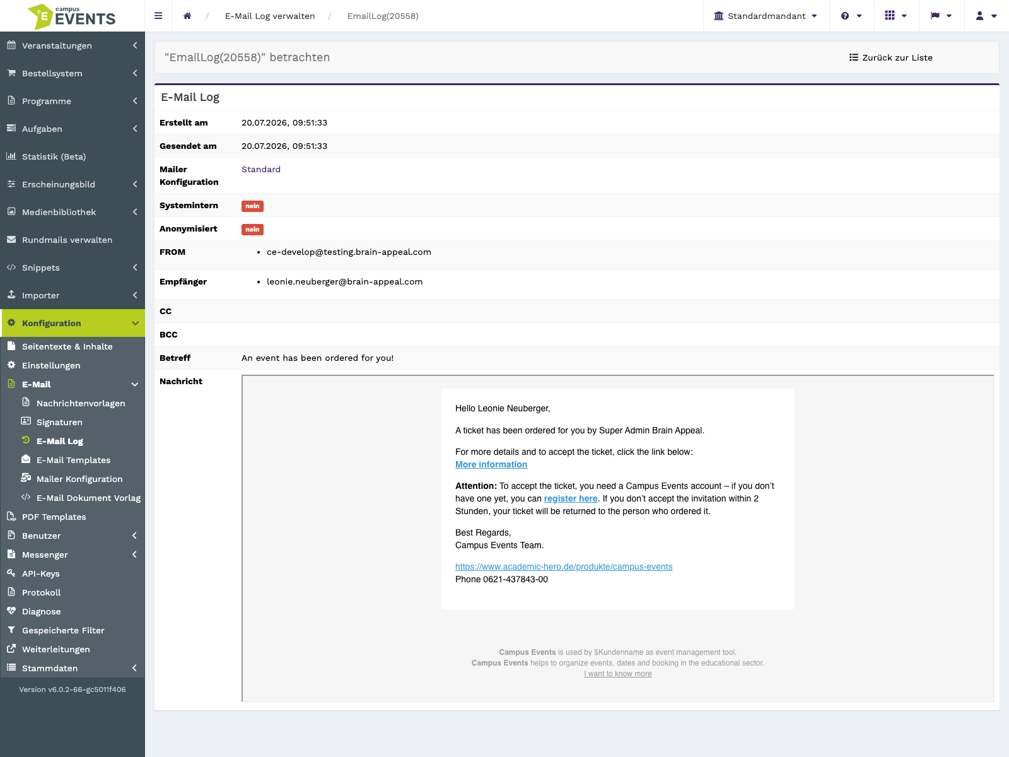
Task: Open the academic-hero.de campus-events URL
Action: [564, 566]
